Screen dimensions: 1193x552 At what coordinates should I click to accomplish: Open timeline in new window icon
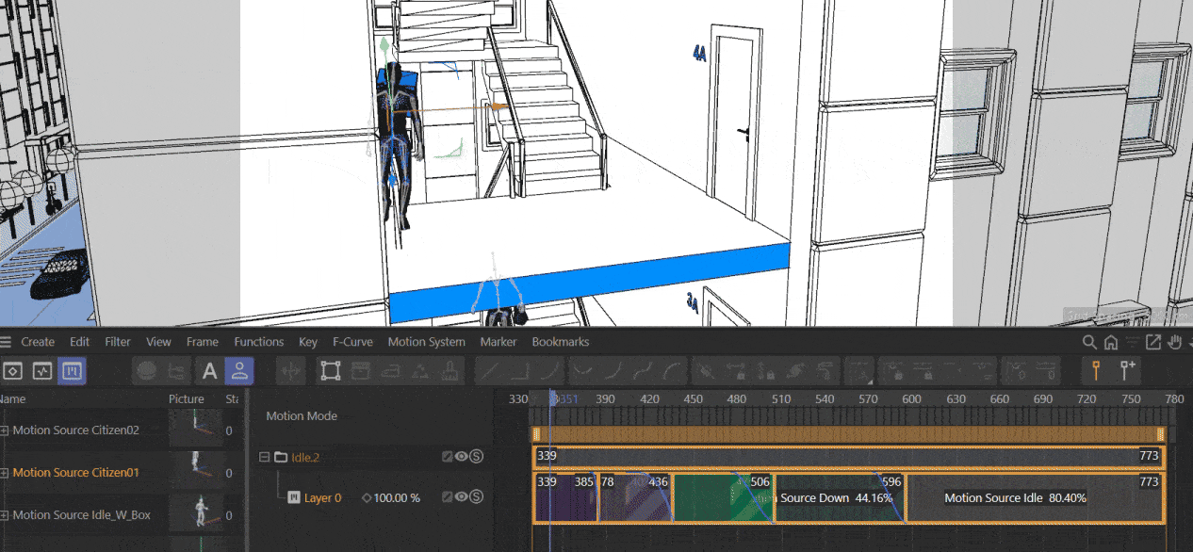[x=1153, y=342]
